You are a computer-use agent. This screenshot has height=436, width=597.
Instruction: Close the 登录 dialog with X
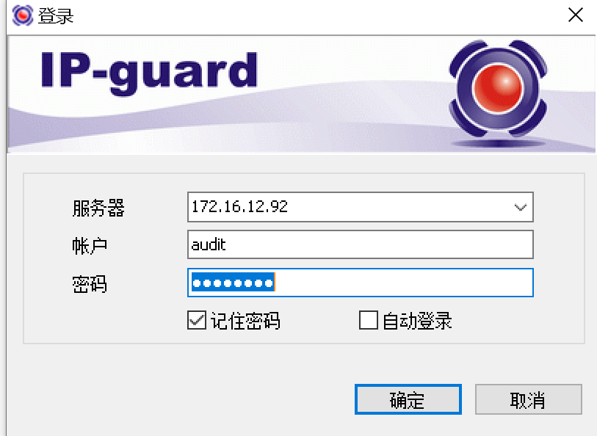click(575, 15)
